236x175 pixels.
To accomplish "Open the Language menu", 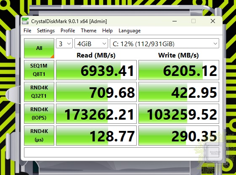I will tap(130, 31).
